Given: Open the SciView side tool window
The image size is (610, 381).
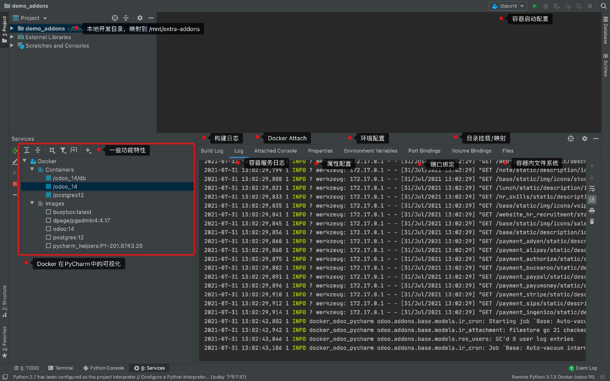Looking at the screenshot, I should (605, 65).
